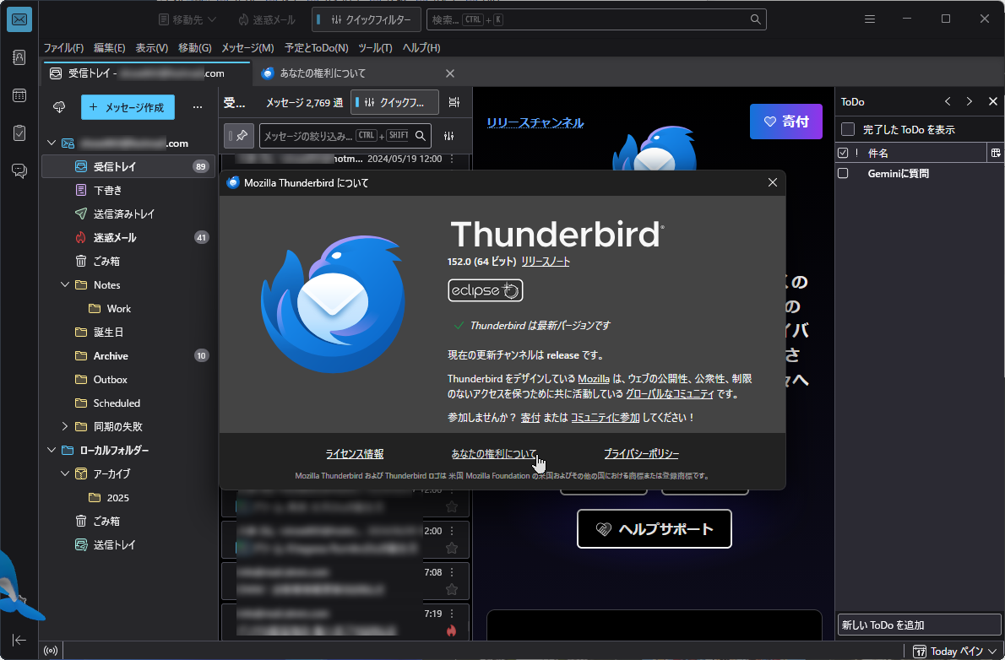Toggle the ToDo completed column header checkbox
Screen dimensions: 1005x660
click(844, 153)
